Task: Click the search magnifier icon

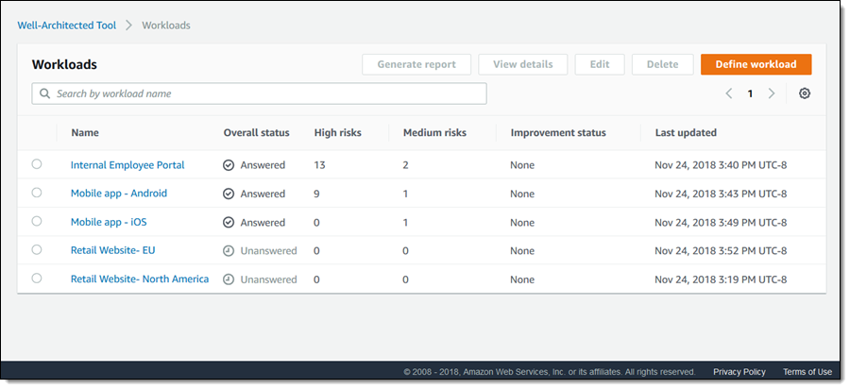Action: (x=44, y=93)
